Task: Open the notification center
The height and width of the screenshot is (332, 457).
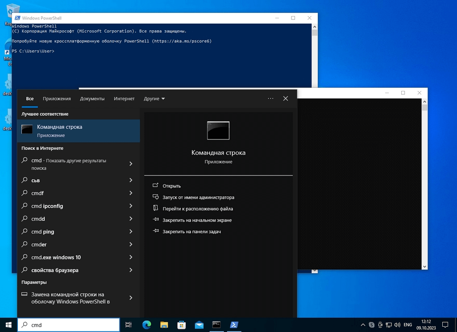Action: tap(445, 325)
